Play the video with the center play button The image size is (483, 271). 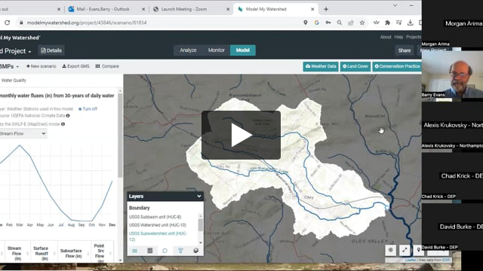(241, 135)
